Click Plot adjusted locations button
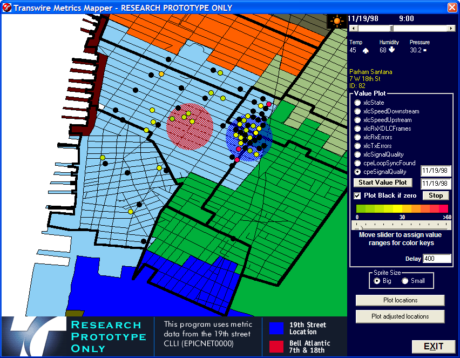Image resolution: width=460 pixels, height=358 pixels. pyautogui.click(x=400, y=316)
